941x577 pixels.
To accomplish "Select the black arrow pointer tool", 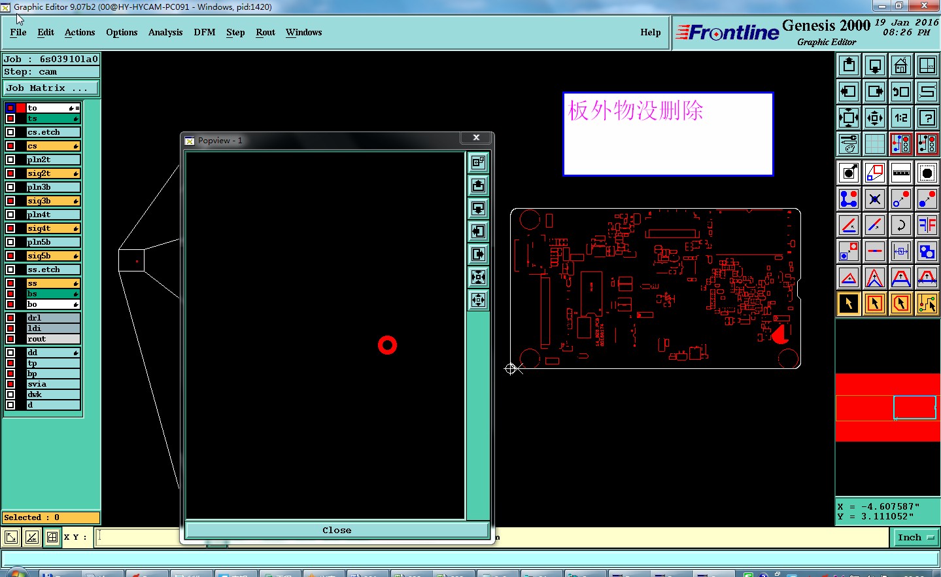I will pyautogui.click(x=849, y=304).
